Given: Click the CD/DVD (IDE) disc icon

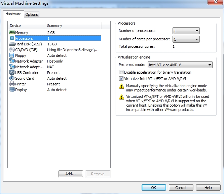Looking at the screenshot, I should (12, 49).
